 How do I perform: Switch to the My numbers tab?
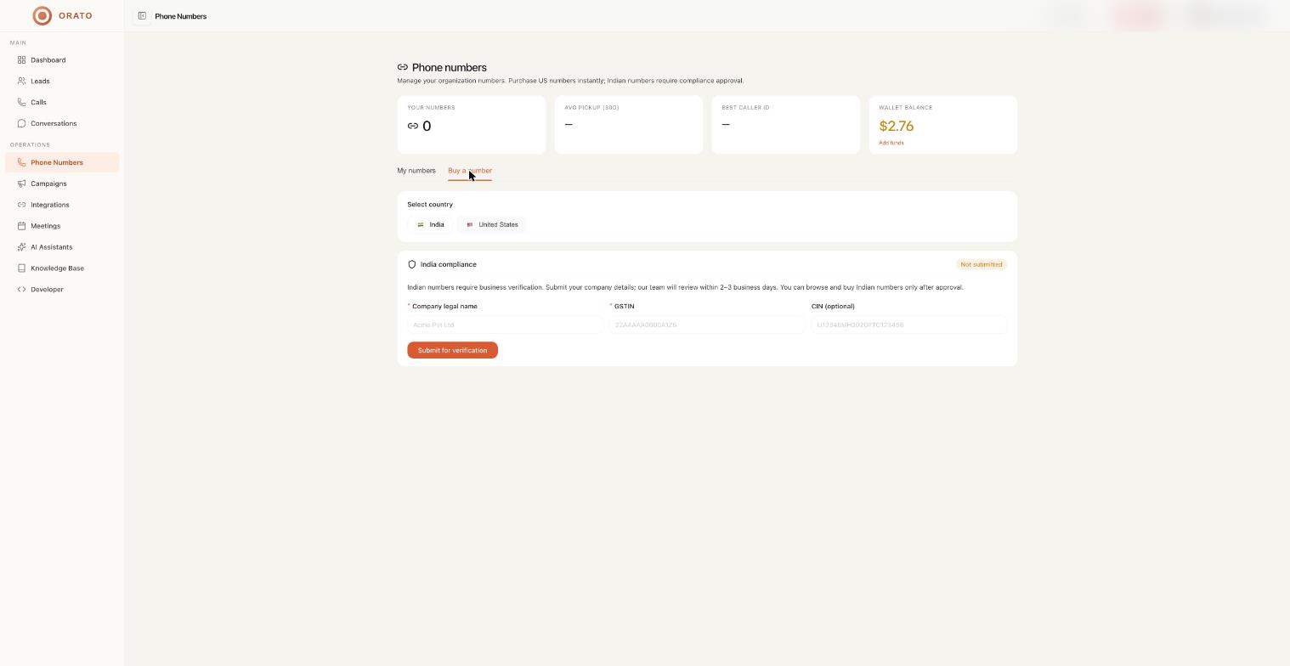click(x=416, y=171)
